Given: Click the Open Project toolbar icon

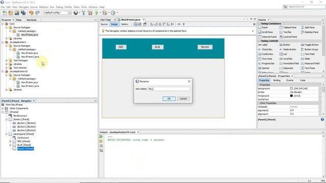Looking at the screenshot, I should pyautogui.click(x=17, y=13).
